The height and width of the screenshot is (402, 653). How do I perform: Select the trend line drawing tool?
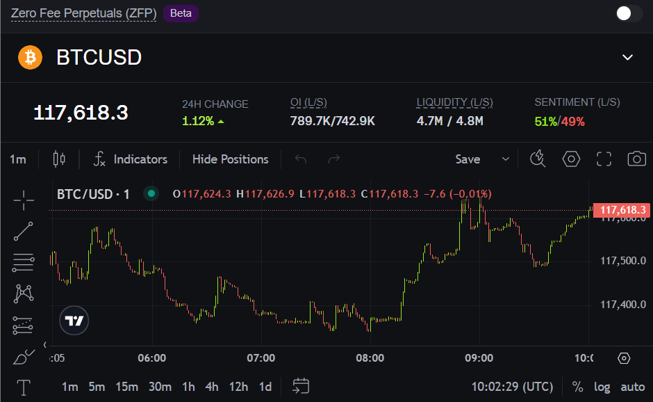click(24, 232)
